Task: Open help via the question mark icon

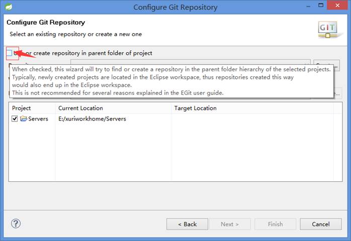Action: 16,223
